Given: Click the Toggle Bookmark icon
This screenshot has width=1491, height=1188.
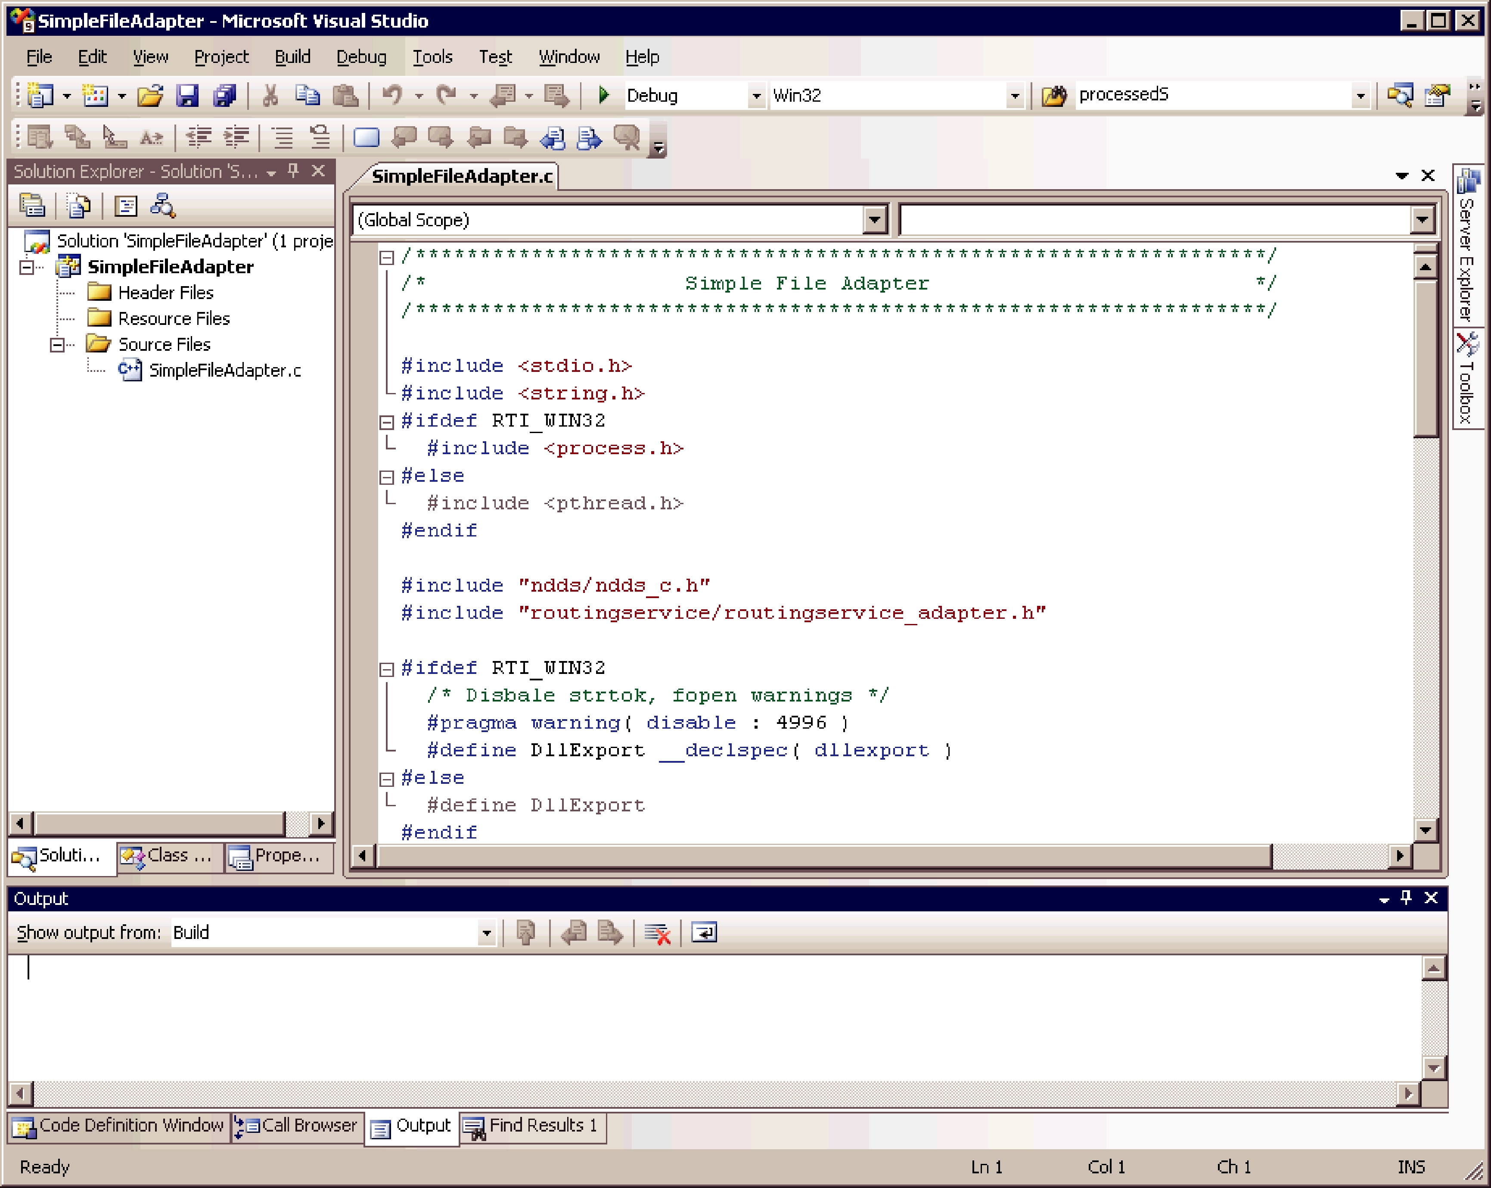Looking at the screenshot, I should (x=366, y=138).
